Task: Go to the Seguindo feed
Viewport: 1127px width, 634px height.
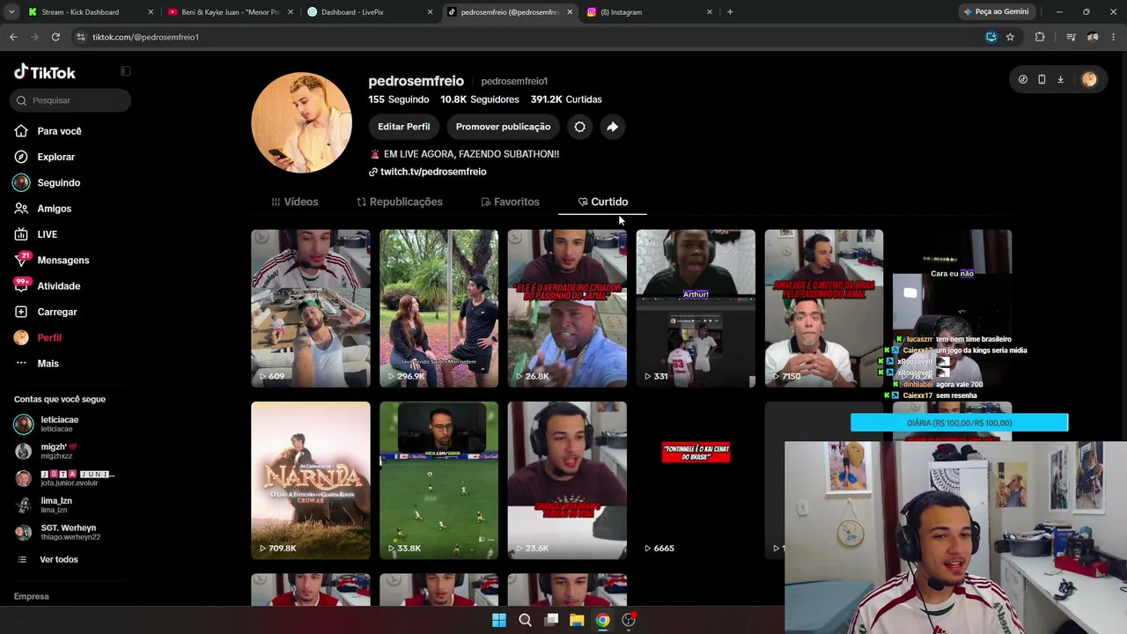Action: [x=58, y=183]
